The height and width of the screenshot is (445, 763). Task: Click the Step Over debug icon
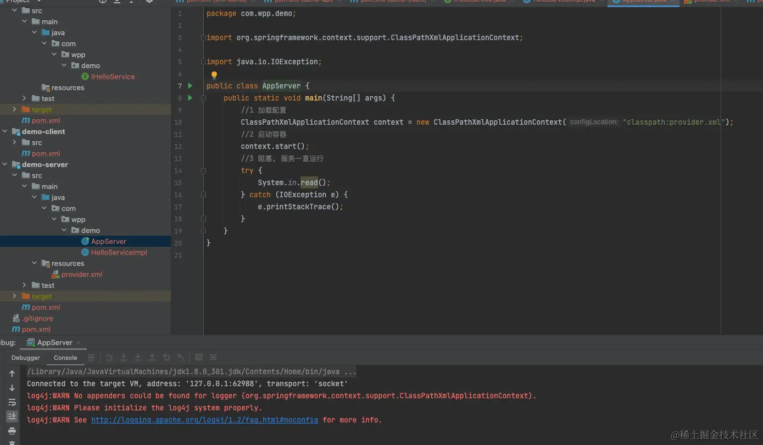pyautogui.click(x=109, y=357)
